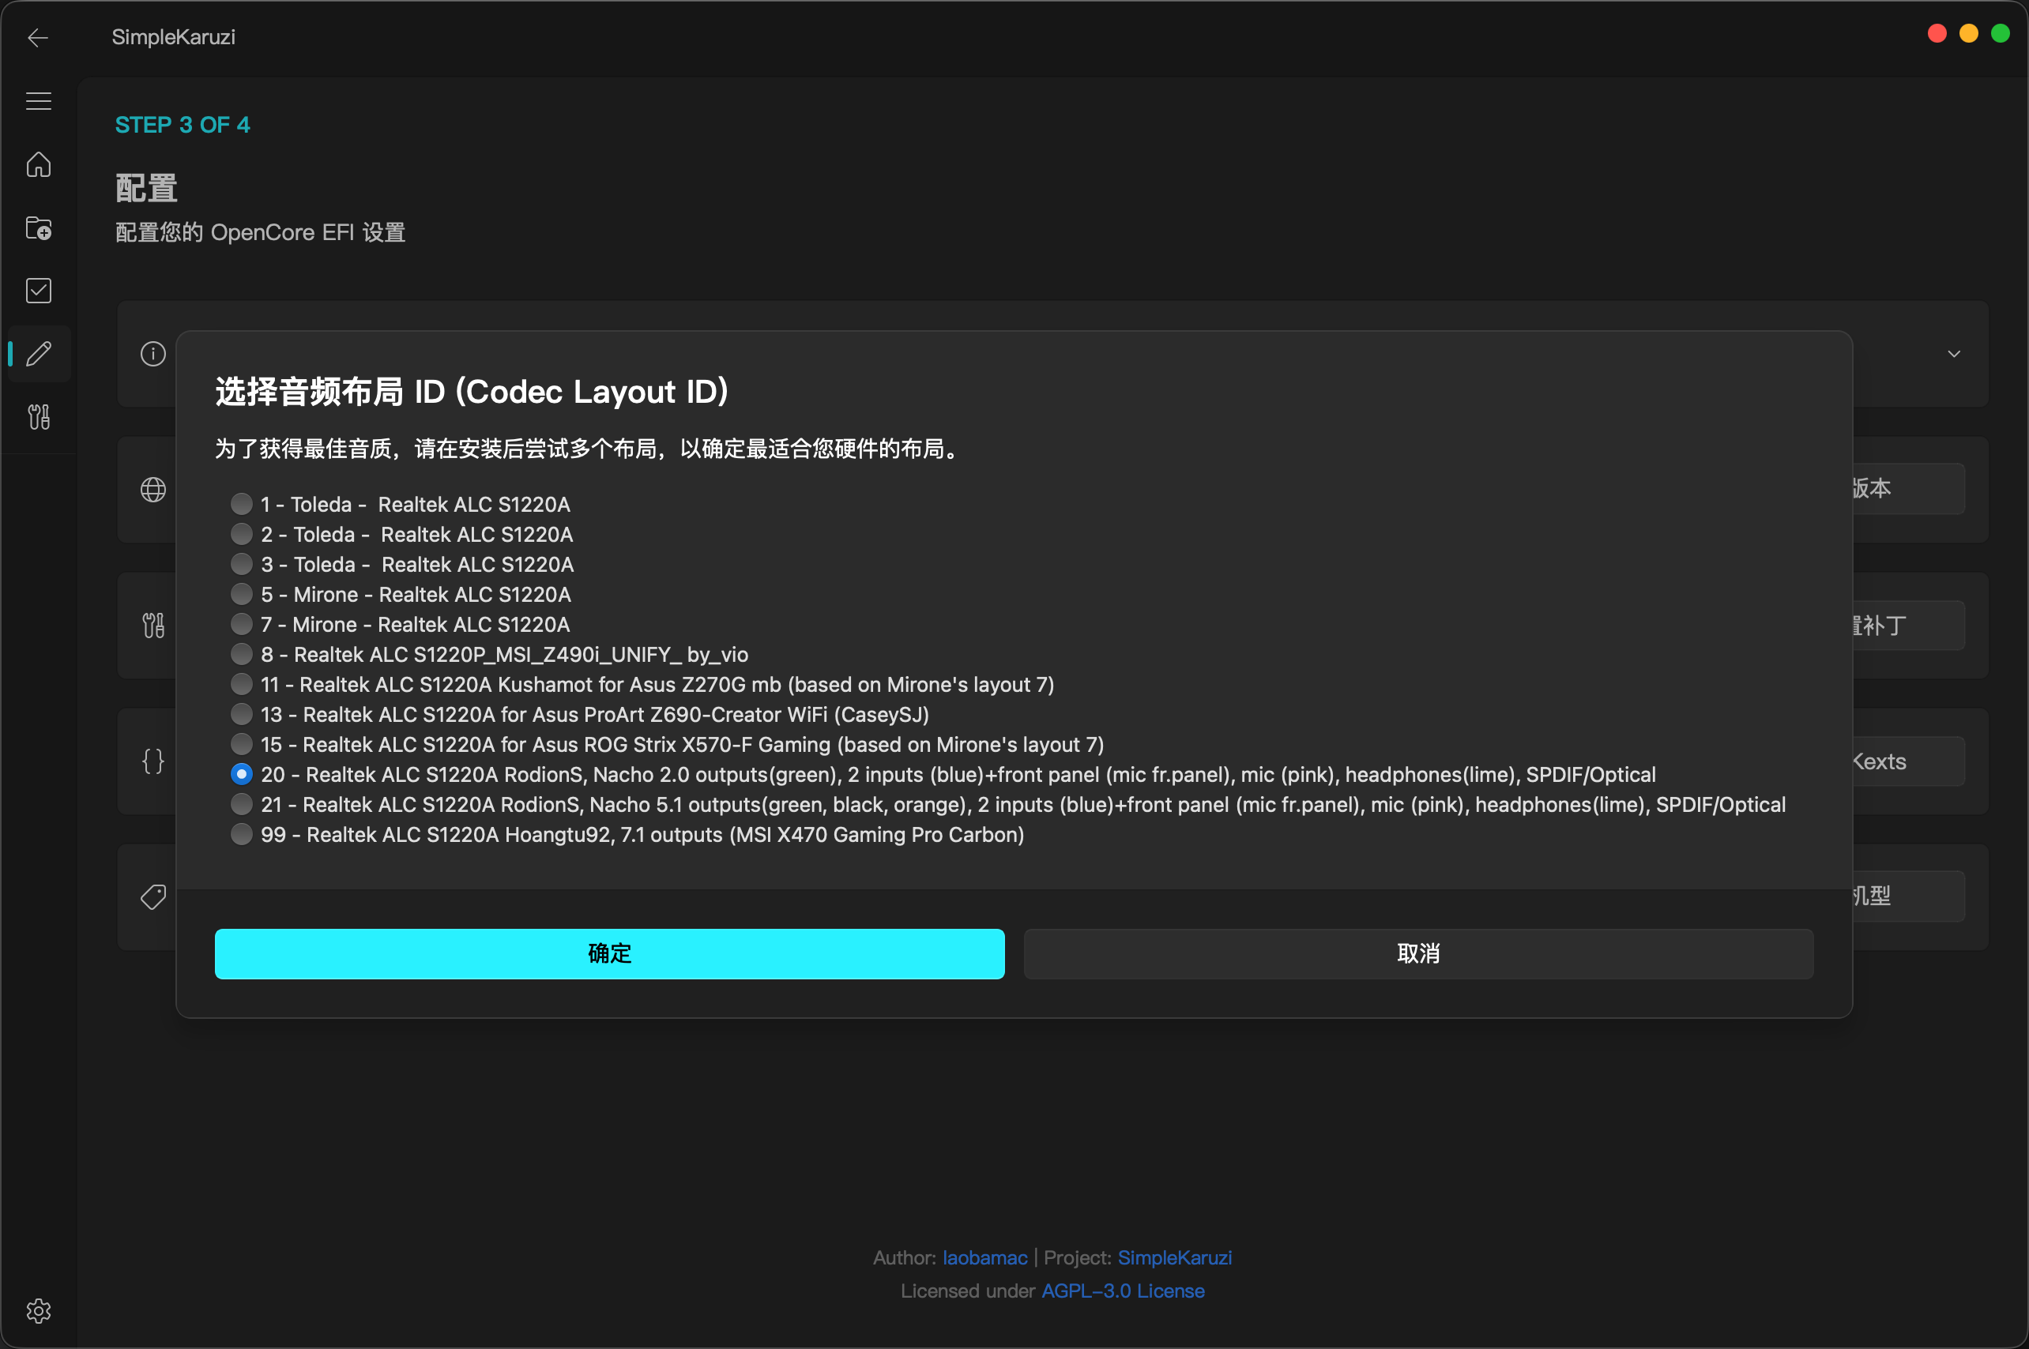Click the back arrow icon
This screenshot has height=1349, width=2029.
(x=38, y=38)
